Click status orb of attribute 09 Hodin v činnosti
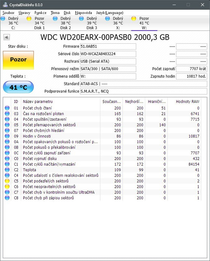Viewport: 210px width, 261px height. 7,136
